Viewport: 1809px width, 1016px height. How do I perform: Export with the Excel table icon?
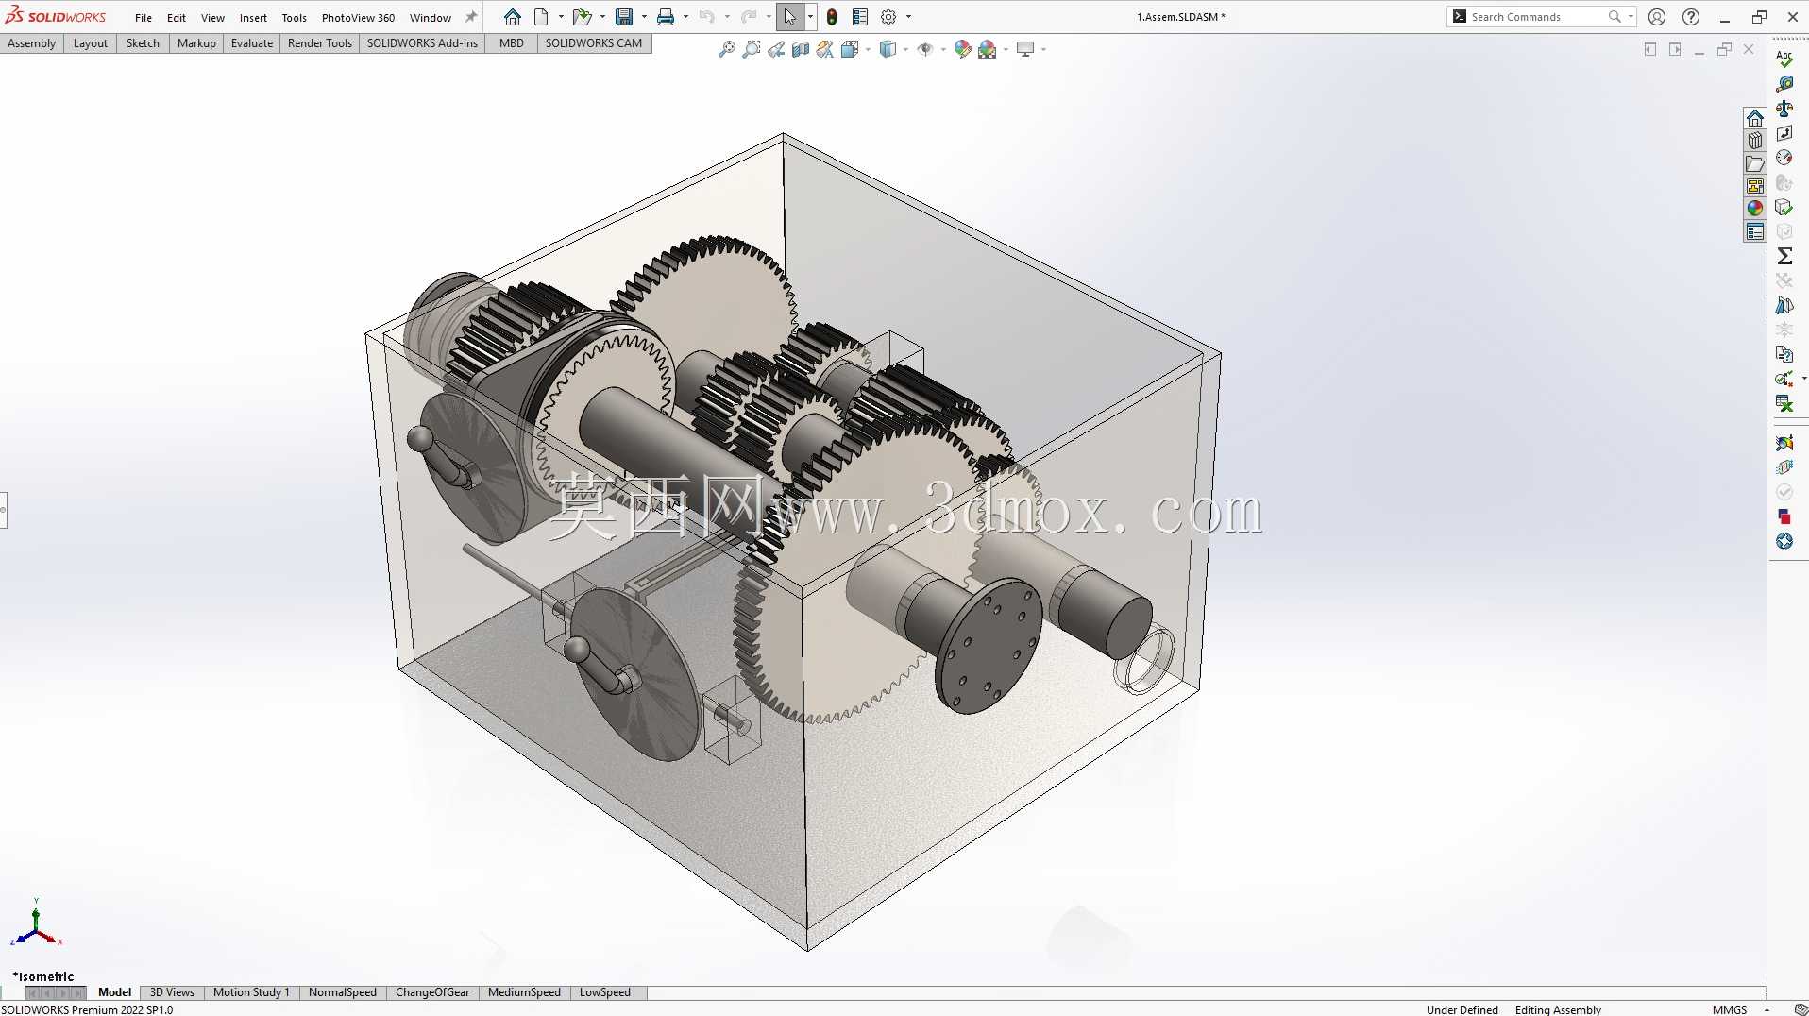point(1784,403)
